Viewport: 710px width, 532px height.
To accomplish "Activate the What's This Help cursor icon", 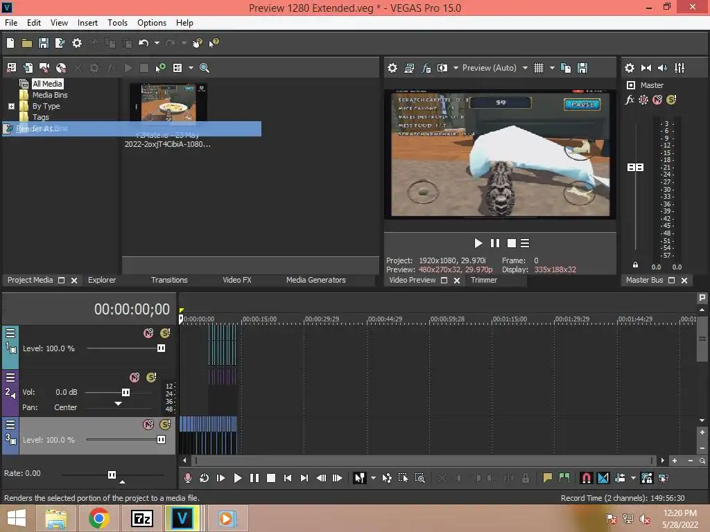I will tap(214, 43).
